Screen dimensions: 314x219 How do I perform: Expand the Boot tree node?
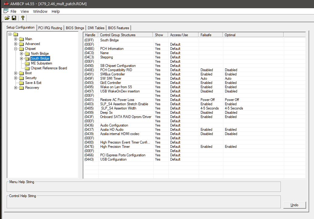point(16,73)
